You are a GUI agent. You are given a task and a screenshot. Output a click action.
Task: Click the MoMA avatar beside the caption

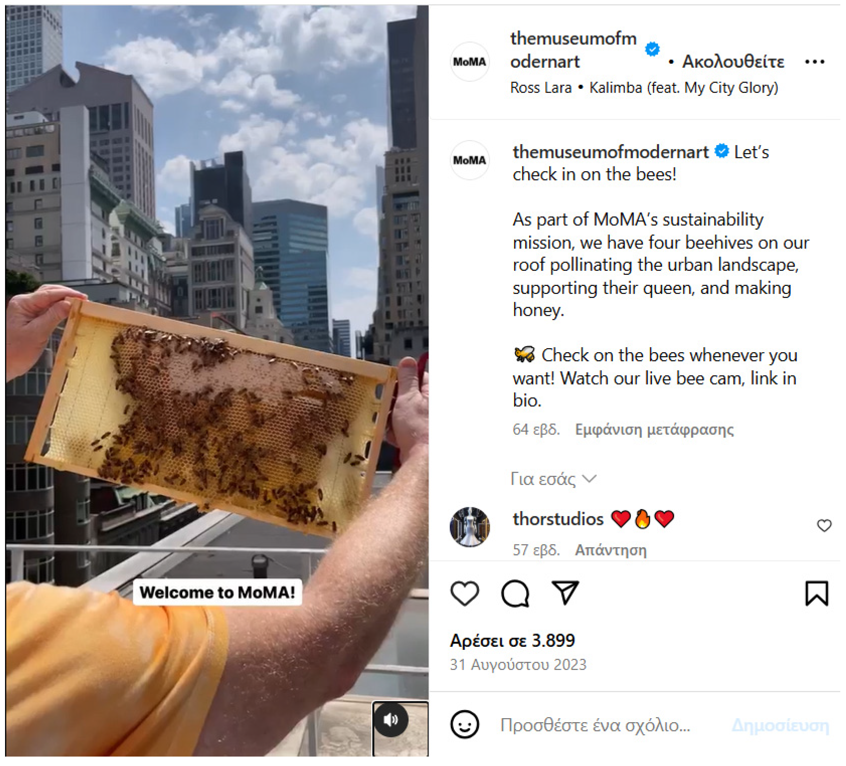pos(470,160)
